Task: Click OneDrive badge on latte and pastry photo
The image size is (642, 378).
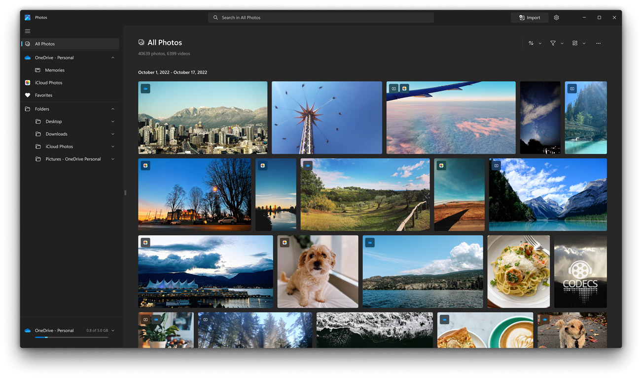Action: point(444,319)
